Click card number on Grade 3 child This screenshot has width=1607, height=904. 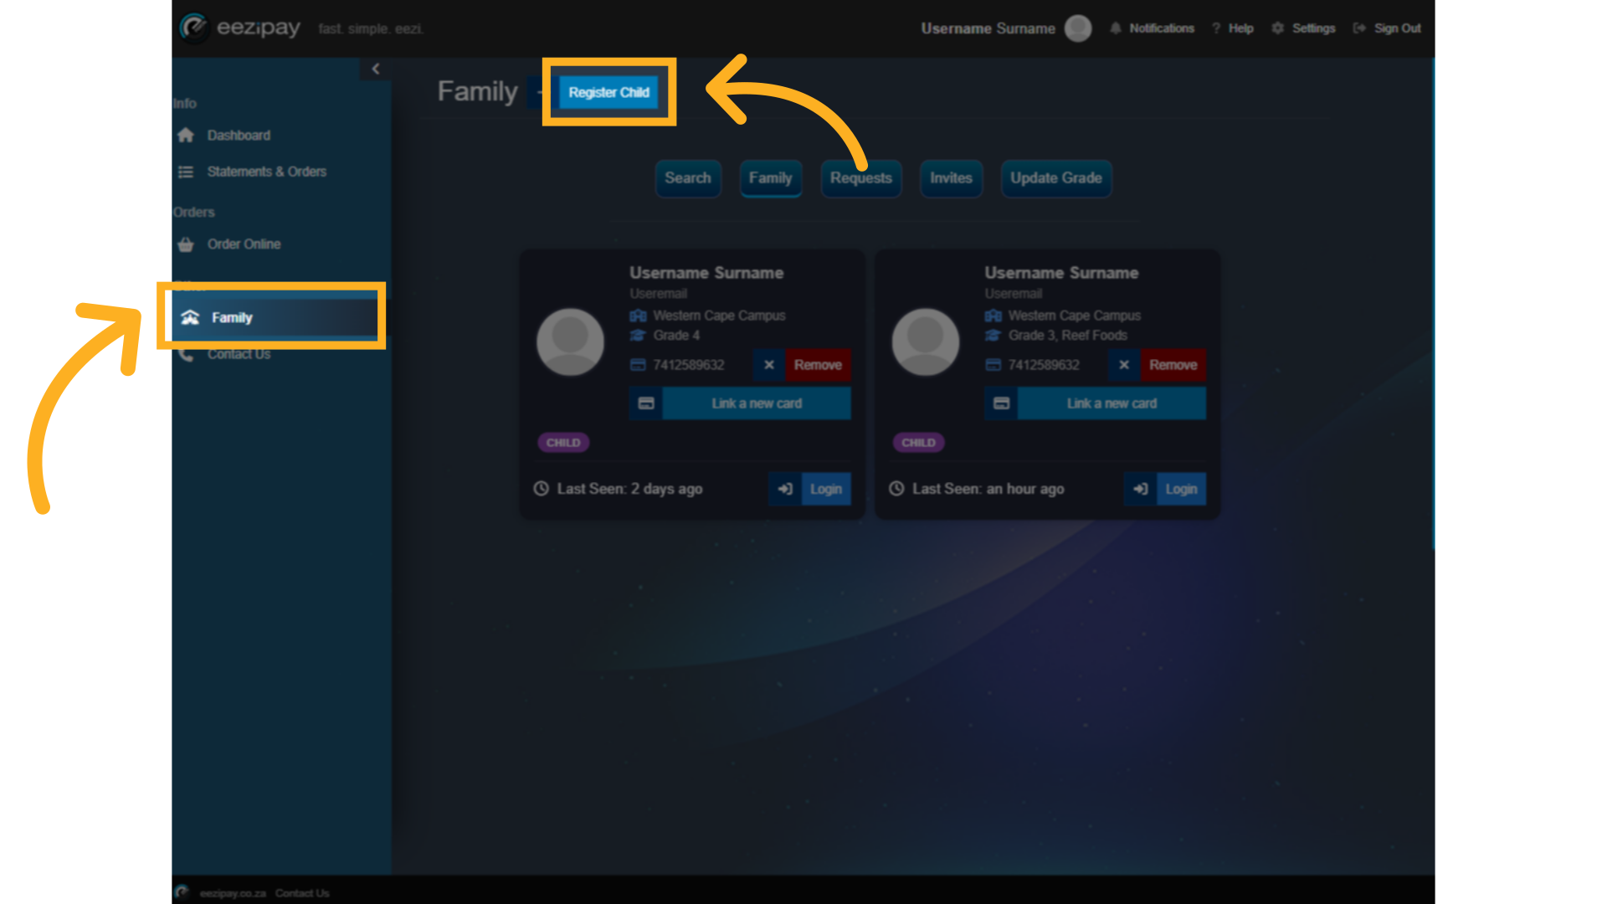(1044, 365)
